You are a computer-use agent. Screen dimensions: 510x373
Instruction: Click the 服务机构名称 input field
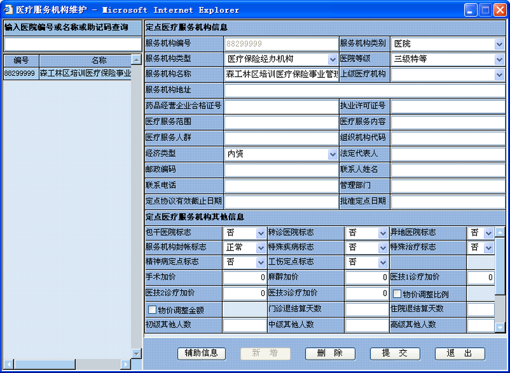[x=281, y=75]
